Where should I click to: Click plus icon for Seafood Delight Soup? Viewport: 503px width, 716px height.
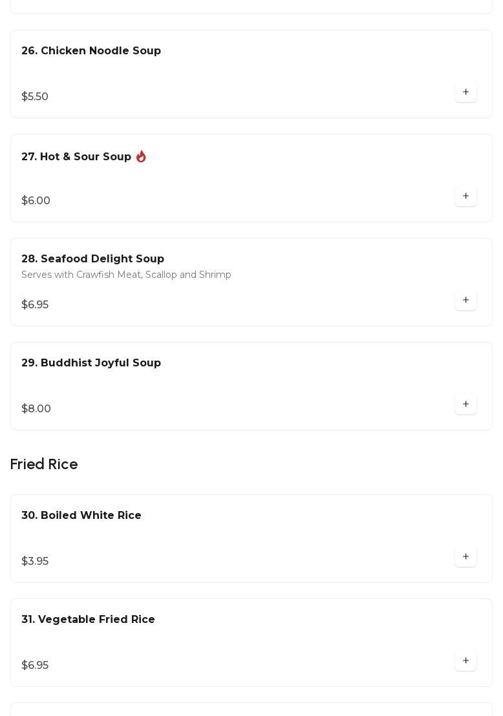pyautogui.click(x=466, y=300)
